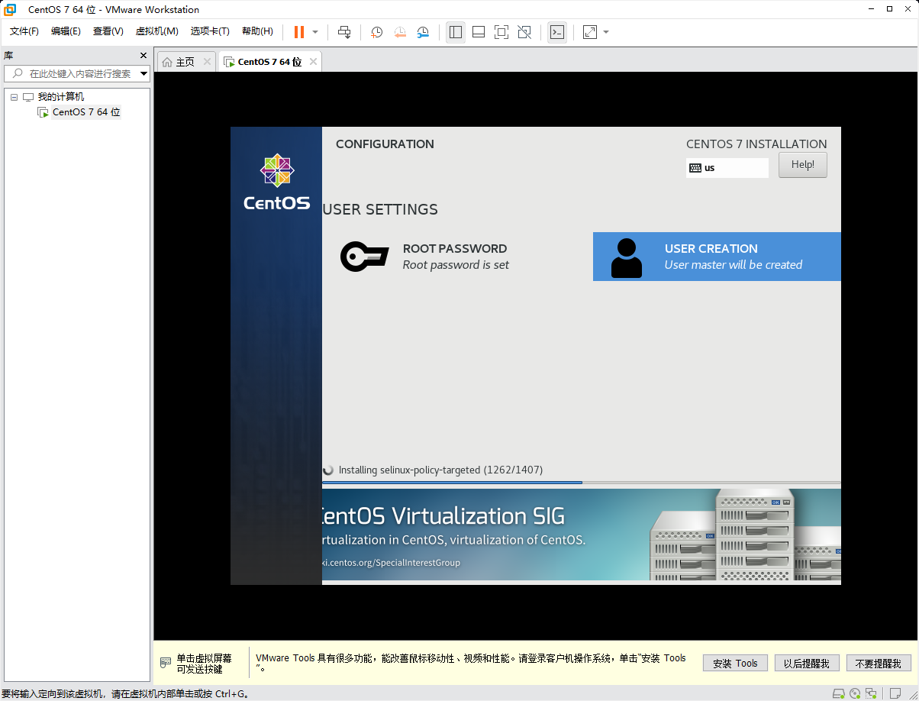The height and width of the screenshot is (701, 919).
Task: Open the dropdown arrow next to the pause button
Action: coord(315,32)
